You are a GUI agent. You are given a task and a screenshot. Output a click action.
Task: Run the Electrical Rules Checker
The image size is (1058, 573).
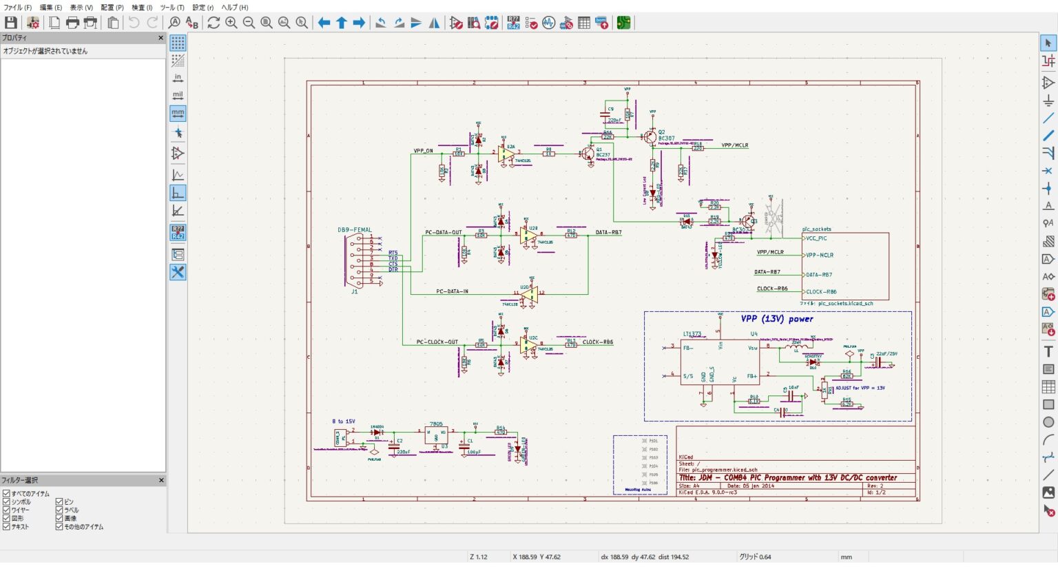point(531,22)
